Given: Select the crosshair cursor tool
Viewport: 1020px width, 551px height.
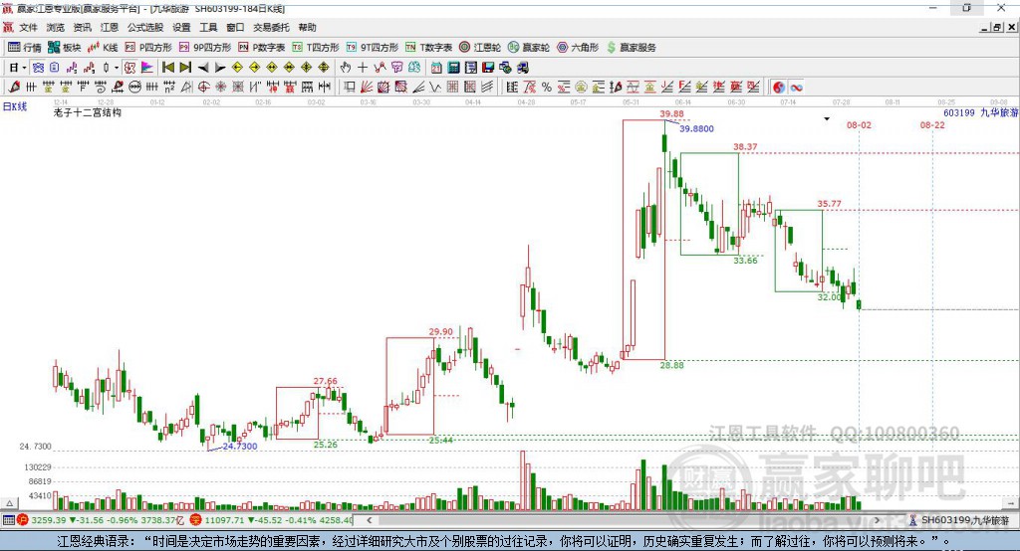Looking at the screenshot, I should click(x=363, y=68).
